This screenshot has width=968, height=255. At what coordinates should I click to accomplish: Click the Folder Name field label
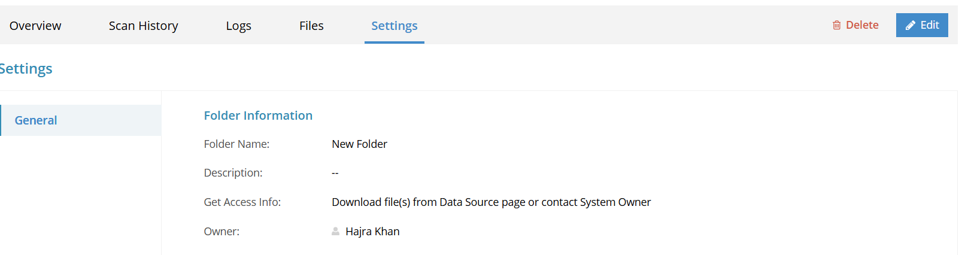pos(236,144)
